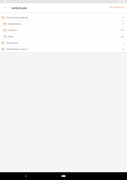Tap the orange back arrow in the header
127x180 pixels.
pyautogui.click(x=5, y=7)
